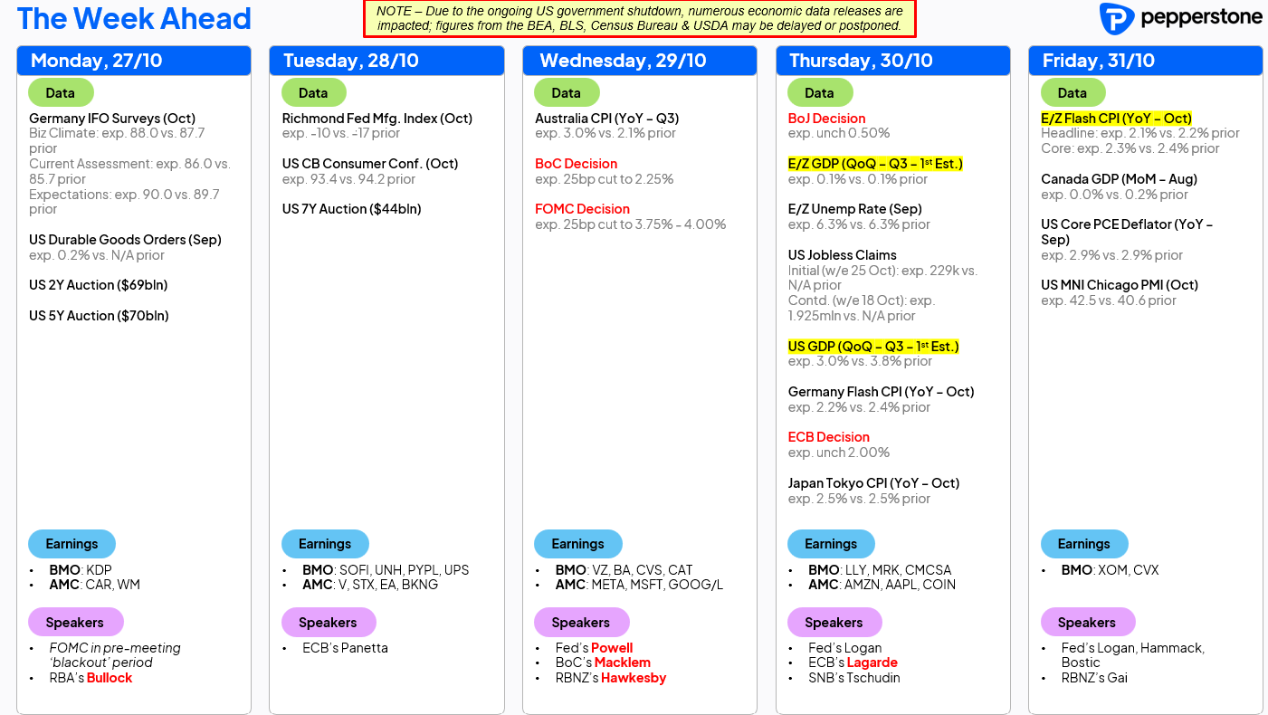Click 'US CB Consumer Conf. (Oct)'
The image size is (1268, 715).
[x=370, y=164]
